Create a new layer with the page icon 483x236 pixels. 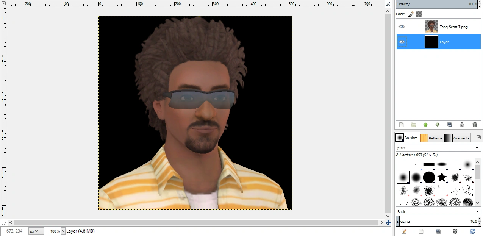point(402,125)
